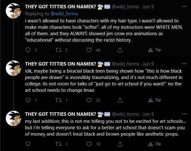Open the @wild_forms replying-to link
The width and height of the screenshot is (191, 151).
(x=64, y=14)
